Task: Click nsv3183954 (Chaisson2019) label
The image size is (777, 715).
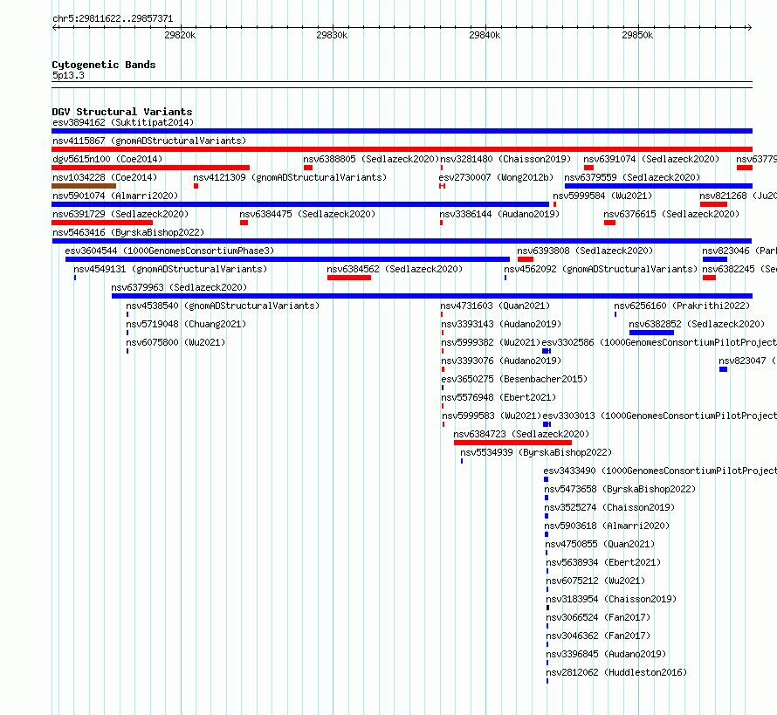Action: (x=611, y=599)
